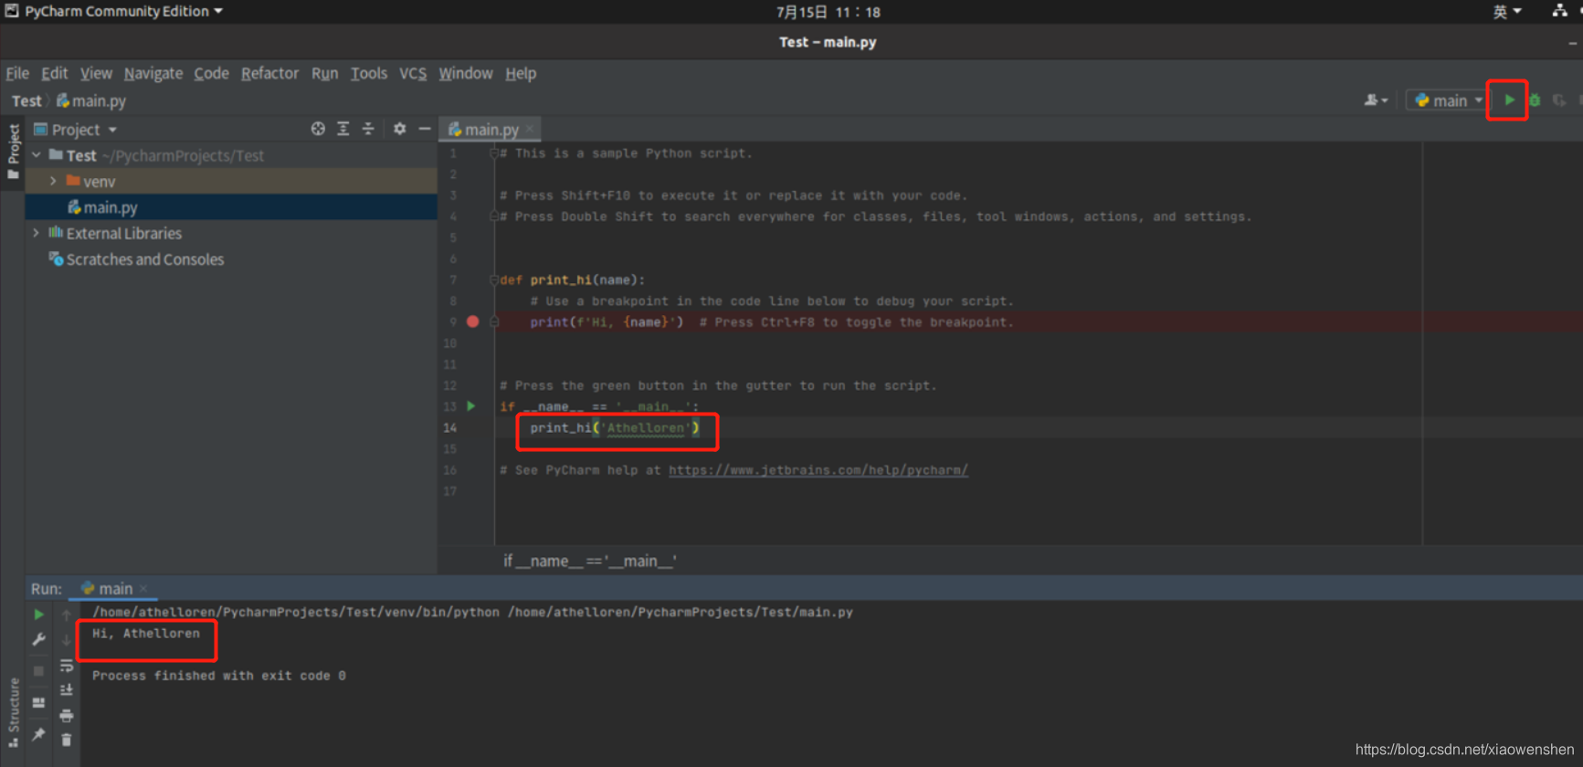The height and width of the screenshot is (767, 1583).
Task: Toggle the breakpoint on line 9
Action: 472,321
